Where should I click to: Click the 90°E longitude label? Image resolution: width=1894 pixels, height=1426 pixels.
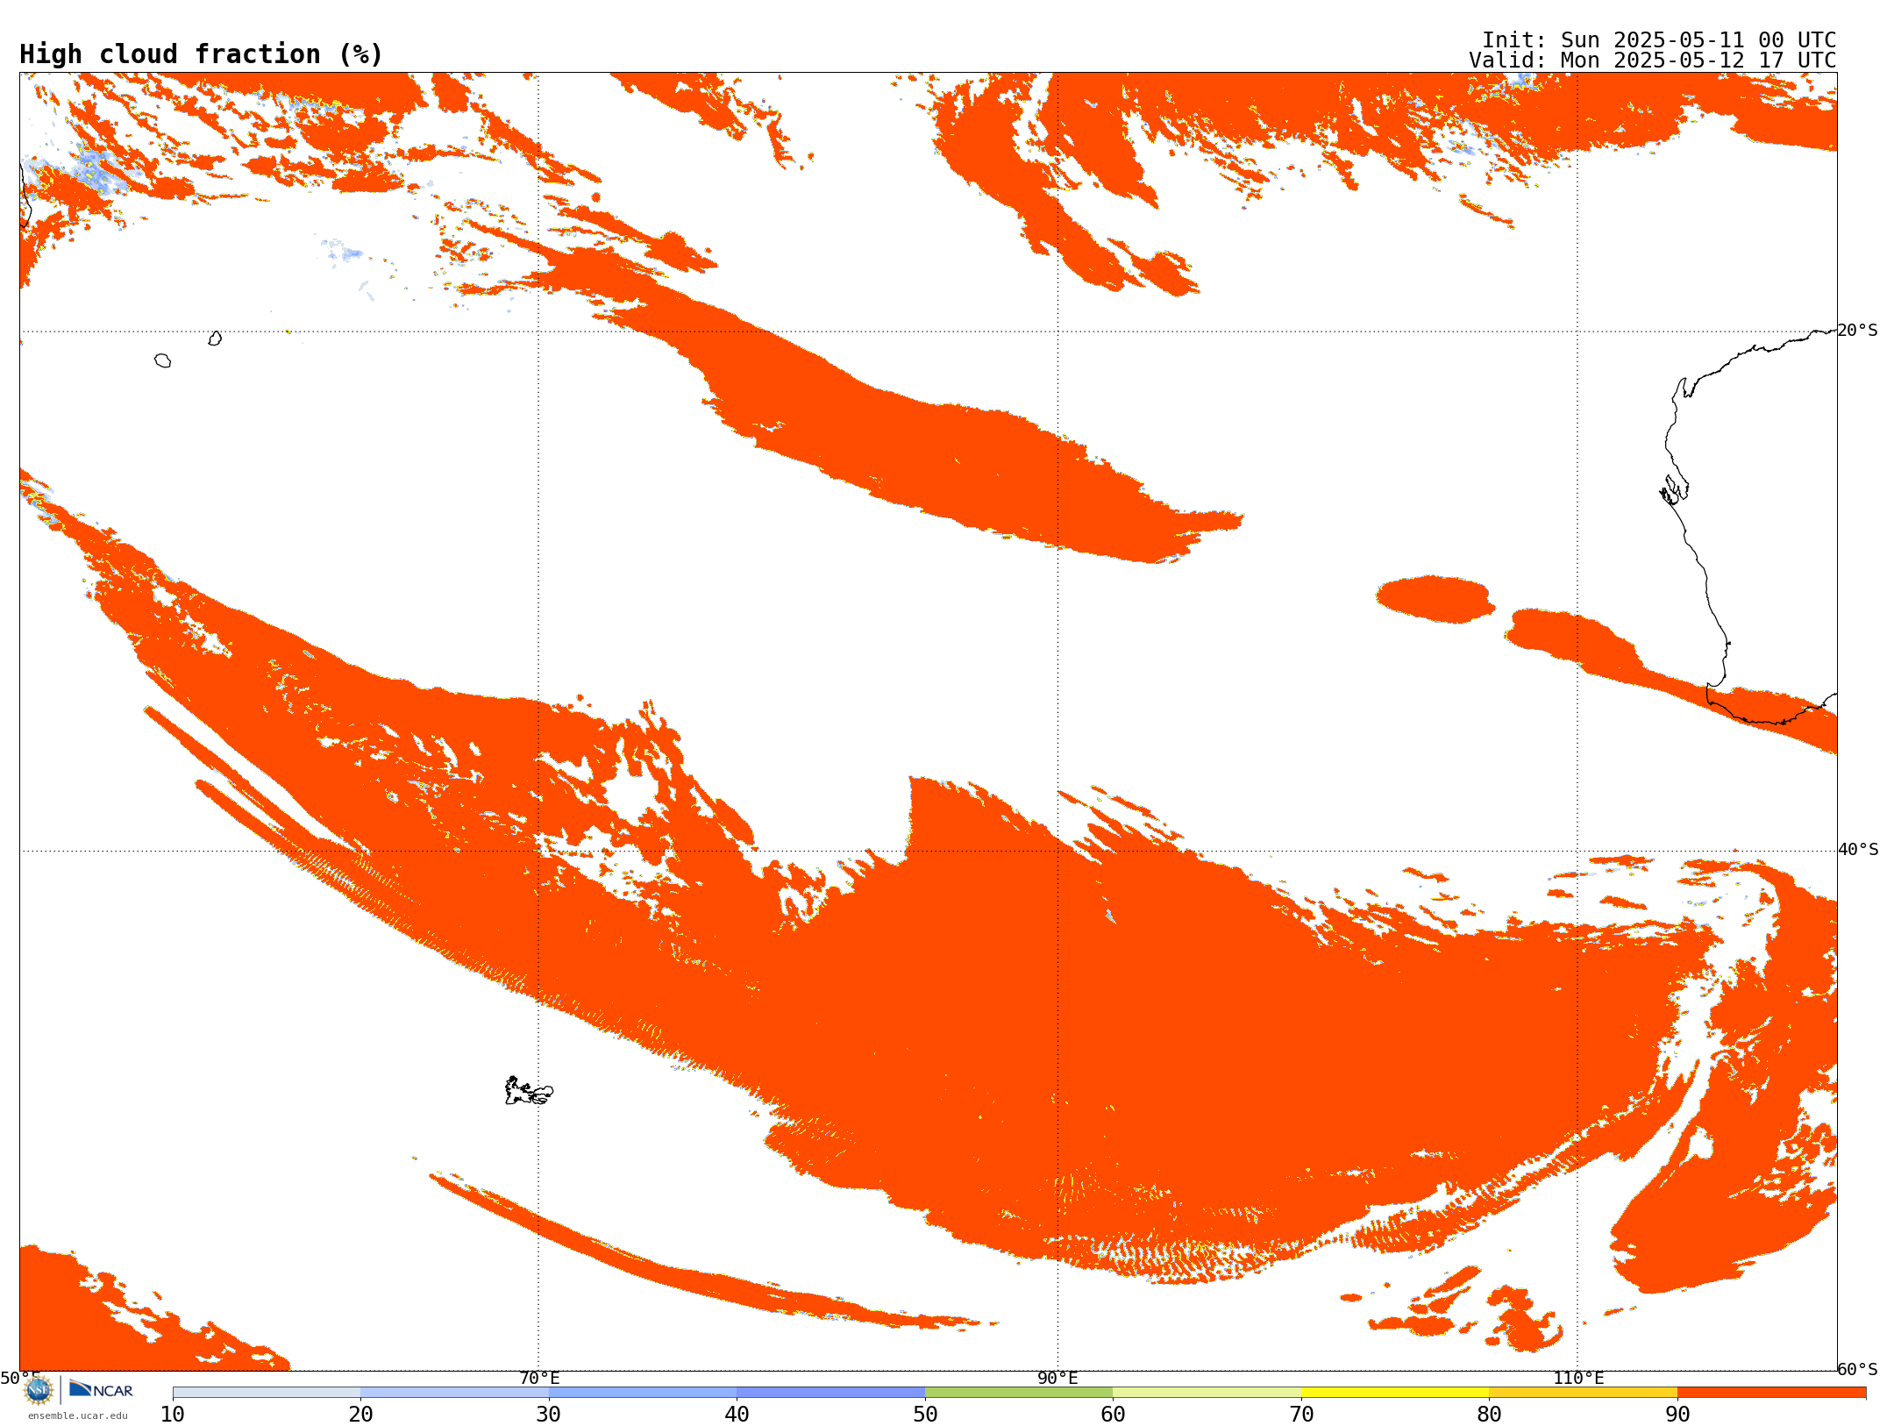(1057, 1378)
